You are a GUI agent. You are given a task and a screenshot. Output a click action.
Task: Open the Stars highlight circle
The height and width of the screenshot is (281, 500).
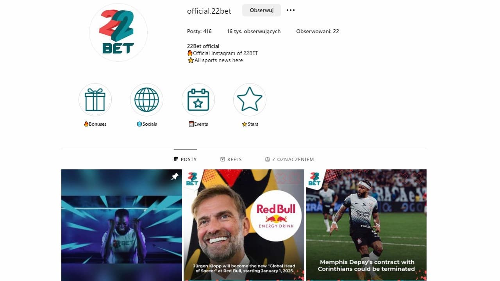250,100
